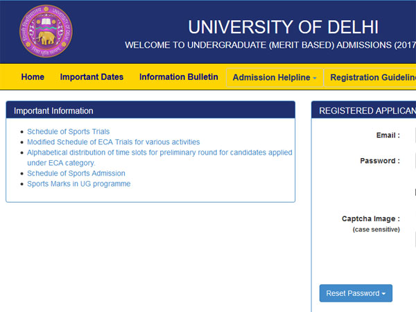416x312 pixels.
Task: Open the Schedule of Sports Trials link
Action: tap(68, 131)
